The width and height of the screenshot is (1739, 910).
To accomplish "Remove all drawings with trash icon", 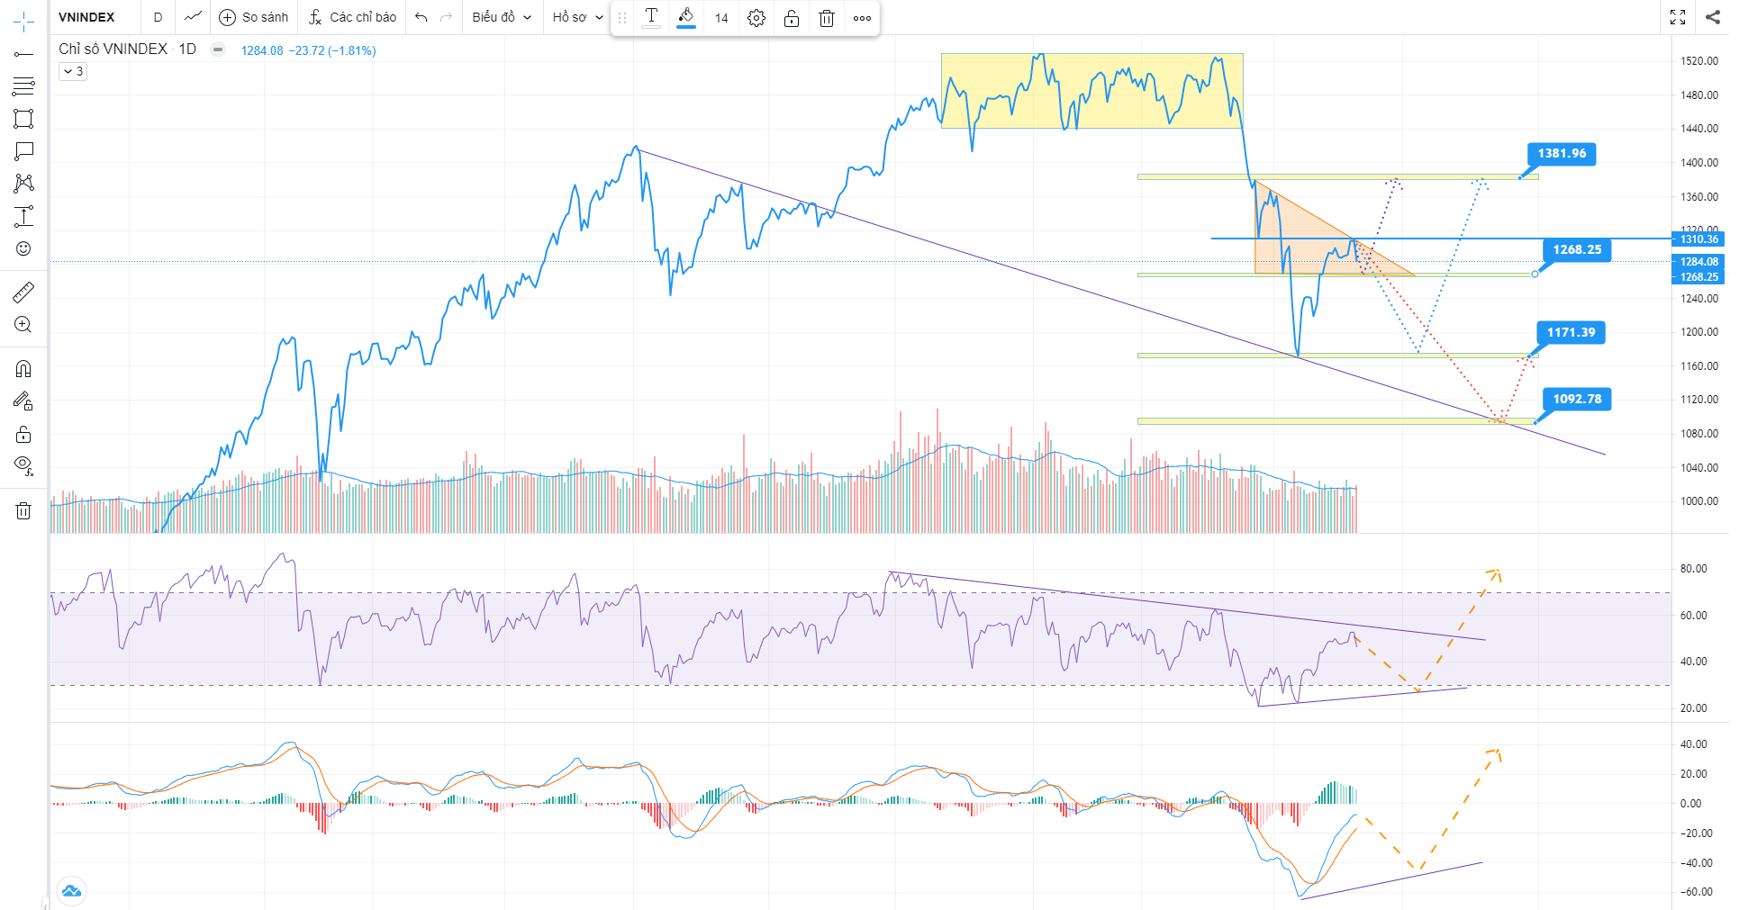I will 23,510.
